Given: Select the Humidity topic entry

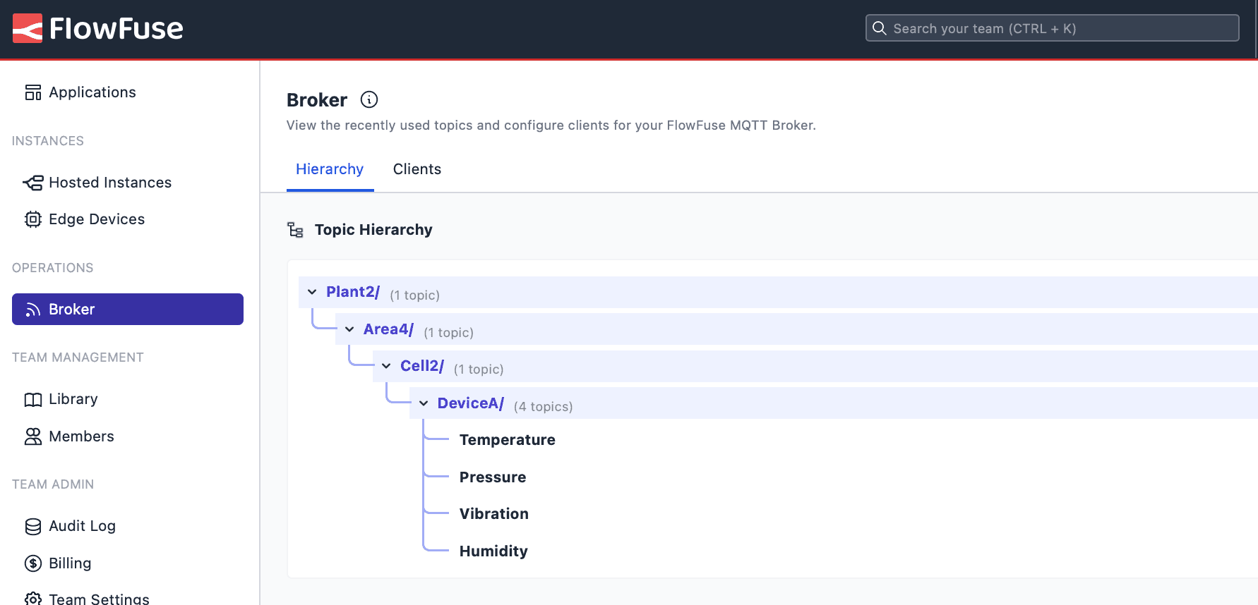Looking at the screenshot, I should [493, 551].
